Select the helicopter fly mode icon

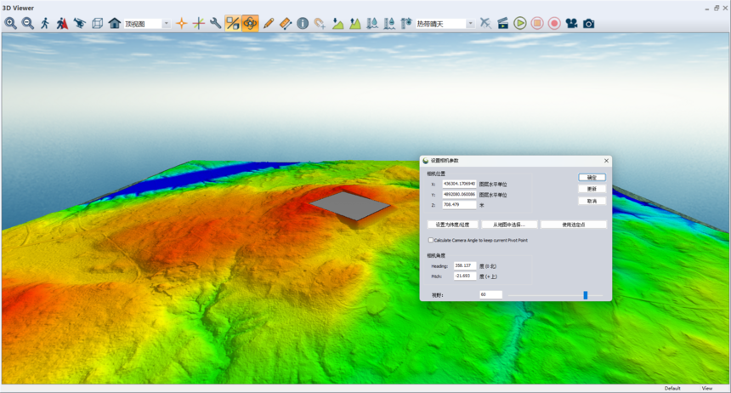79,24
